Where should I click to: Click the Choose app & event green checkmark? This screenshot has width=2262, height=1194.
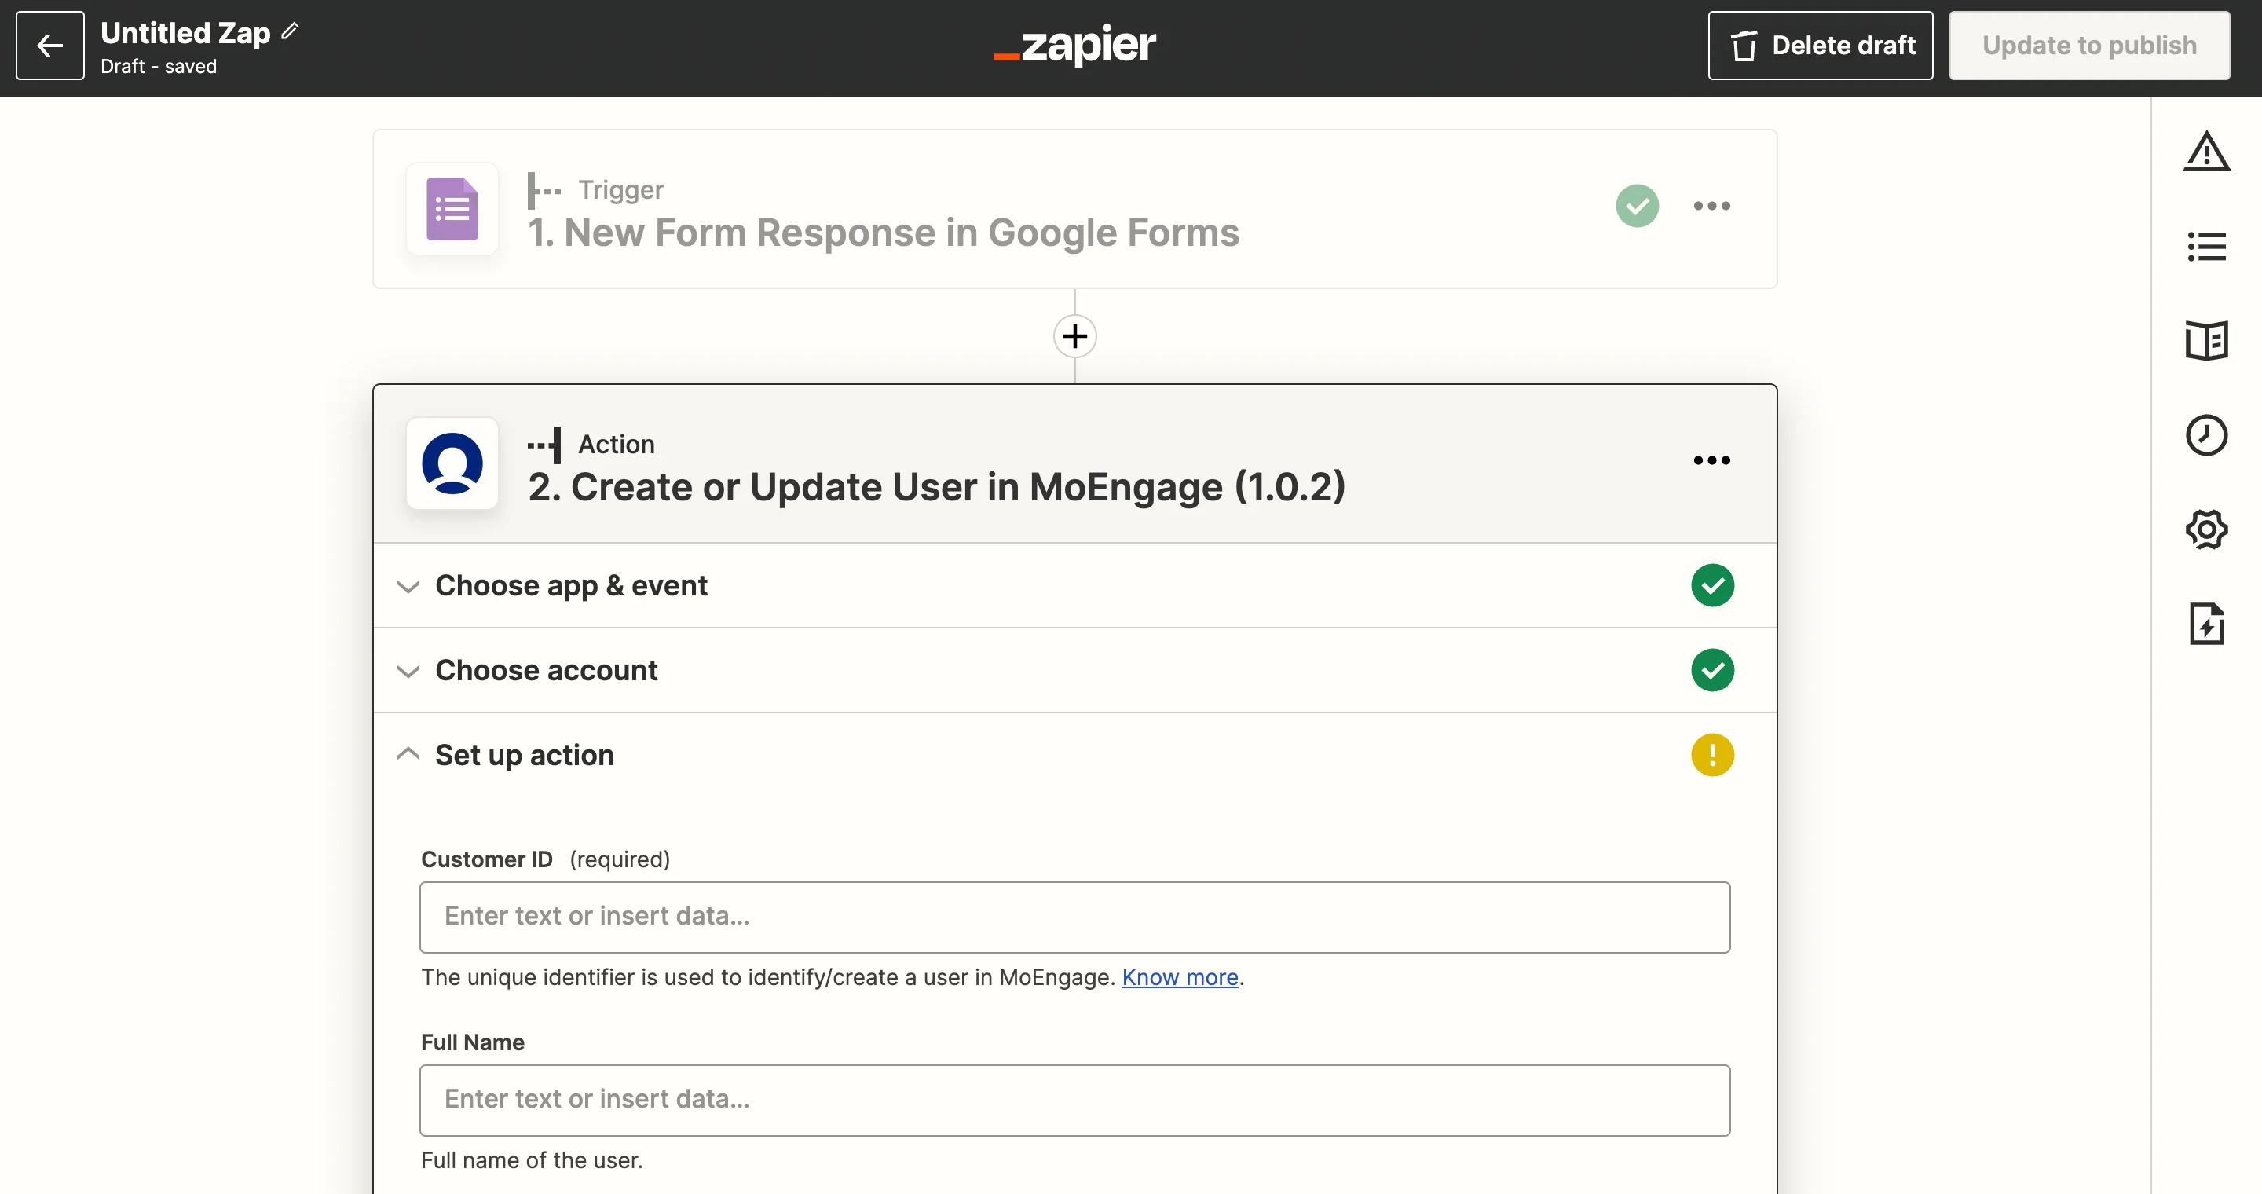[1712, 585]
